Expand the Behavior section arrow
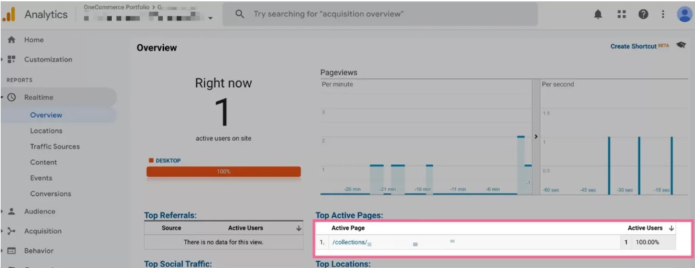This screenshot has height=268, width=695. (x=2, y=251)
